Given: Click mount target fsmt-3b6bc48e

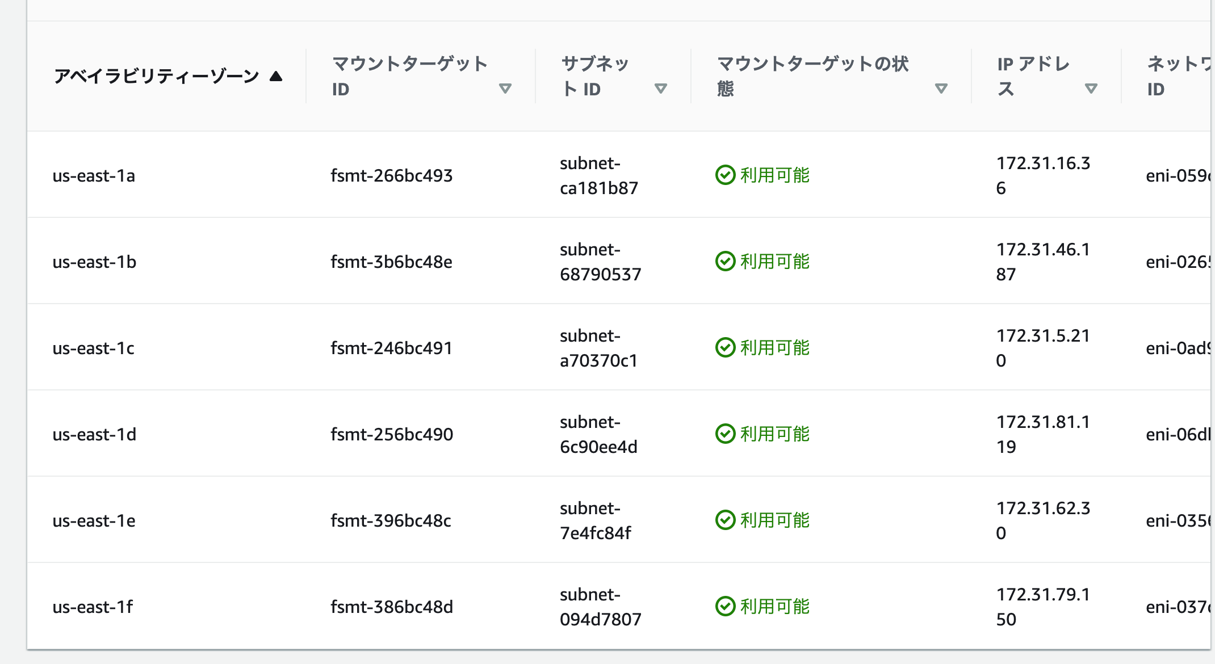Looking at the screenshot, I should [392, 262].
